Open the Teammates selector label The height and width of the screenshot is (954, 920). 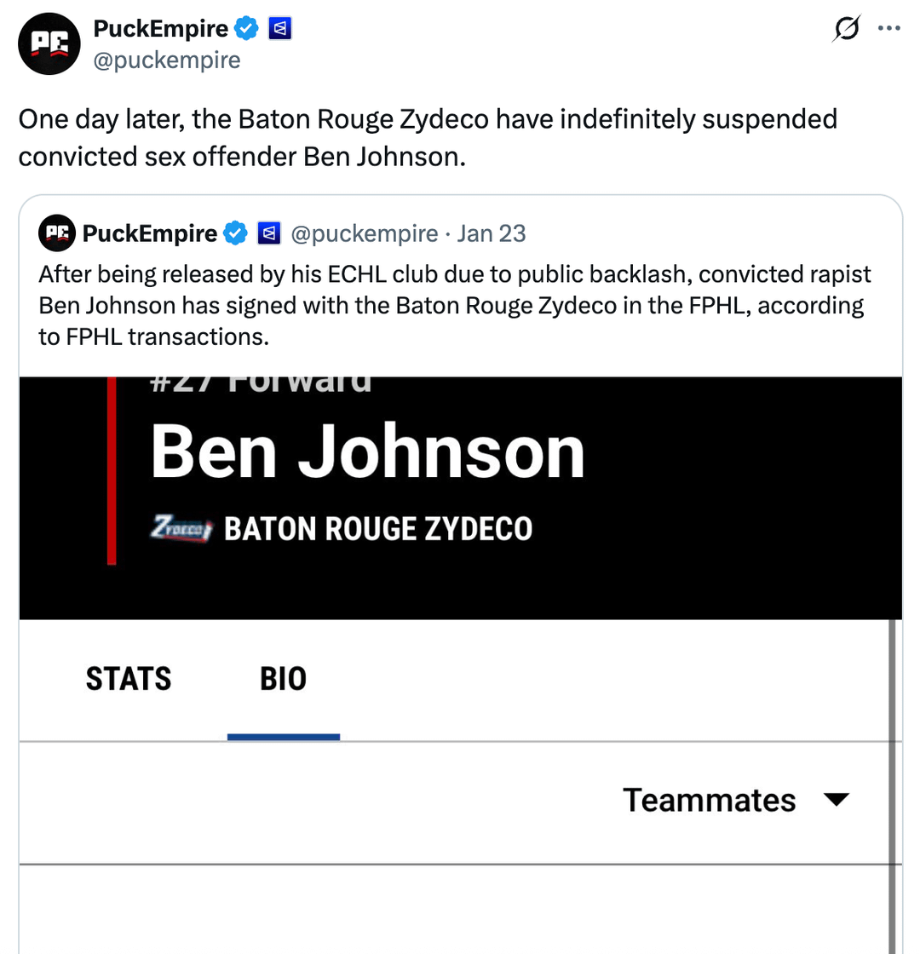pyautogui.click(x=709, y=801)
